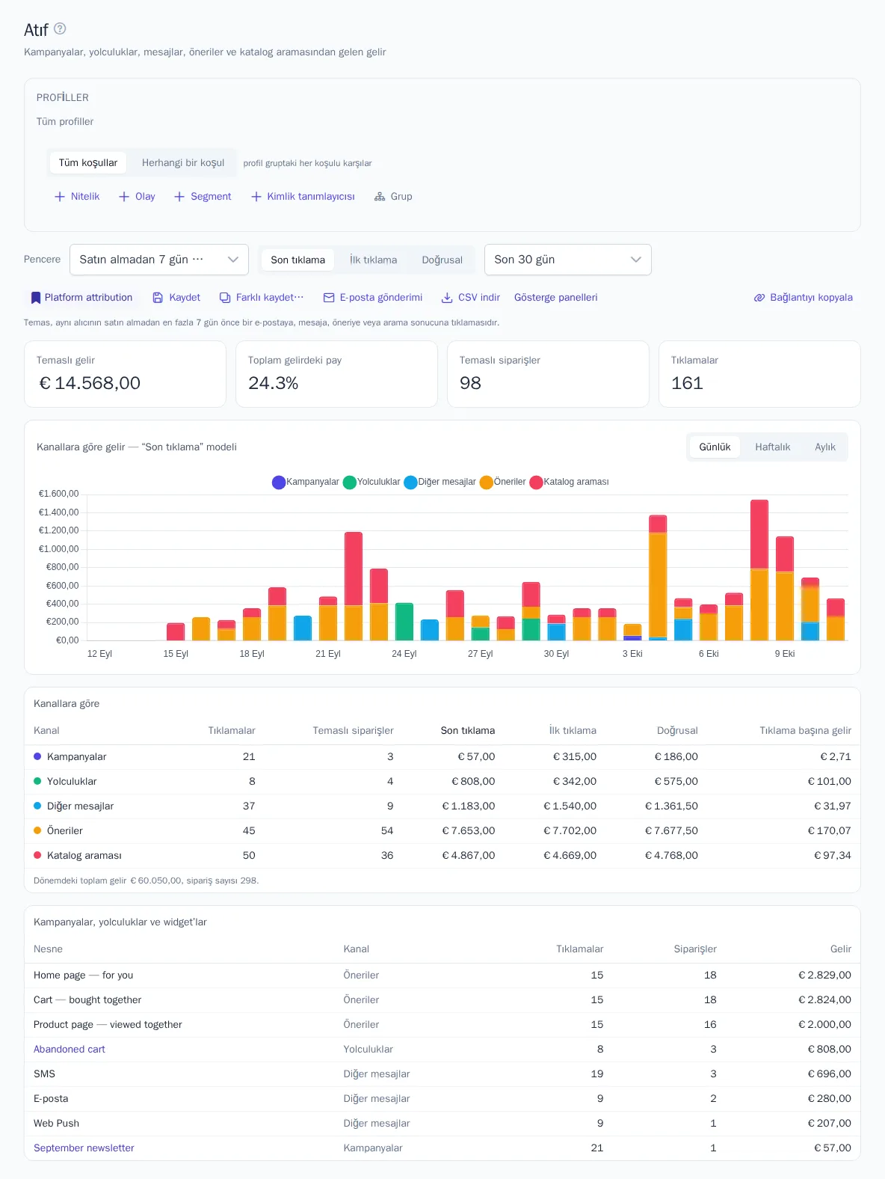Image resolution: width=885 pixels, height=1179 pixels.
Task: Open the help icon next to Atıf
Action: coord(60,28)
